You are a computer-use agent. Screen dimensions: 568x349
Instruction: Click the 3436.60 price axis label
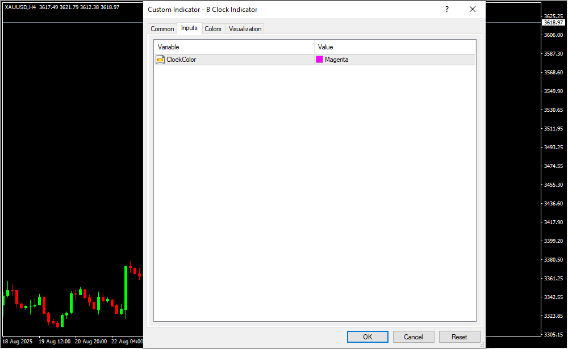click(x=554, y=204)
